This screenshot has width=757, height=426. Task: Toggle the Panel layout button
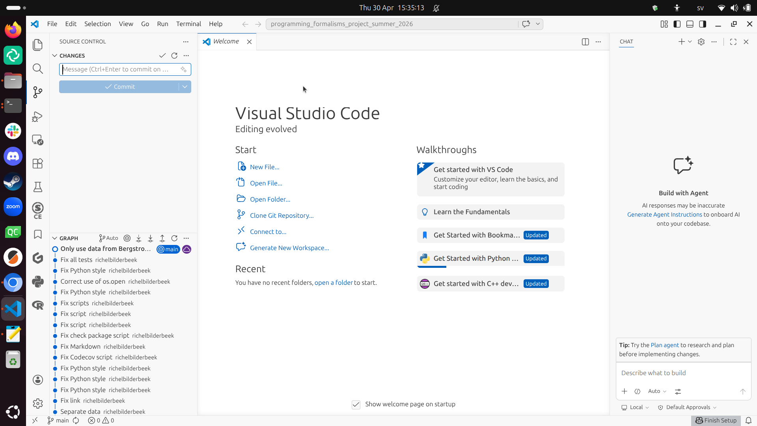[690, 24]
